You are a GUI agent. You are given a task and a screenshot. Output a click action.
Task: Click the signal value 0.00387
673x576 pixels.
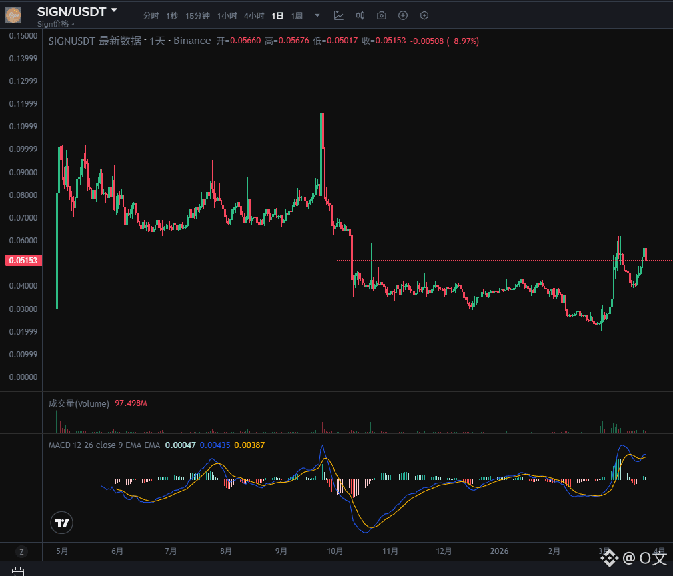[249, 445]
